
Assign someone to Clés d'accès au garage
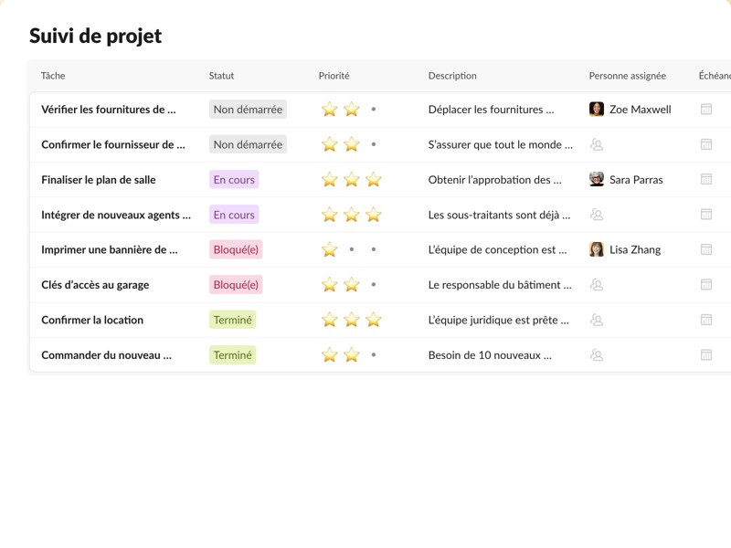pyautogui.click(x=597, y=285)
